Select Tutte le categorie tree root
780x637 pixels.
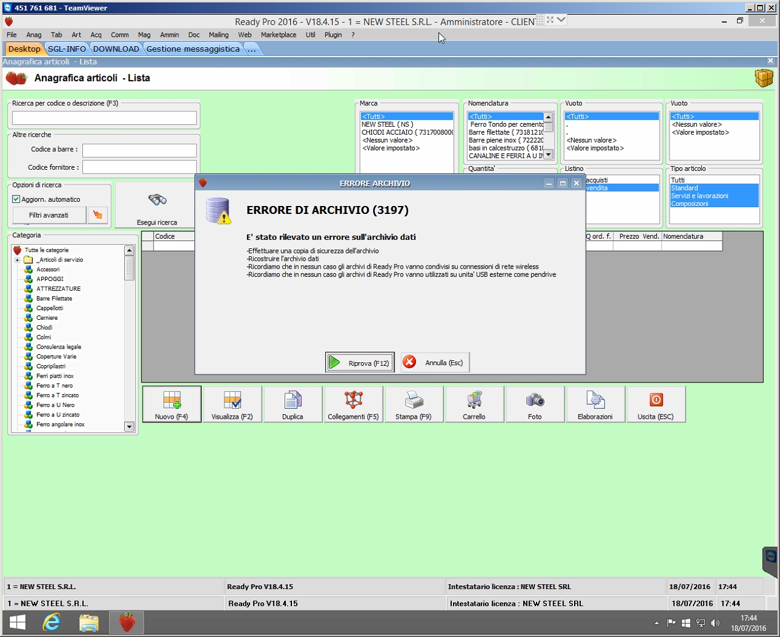46,250
